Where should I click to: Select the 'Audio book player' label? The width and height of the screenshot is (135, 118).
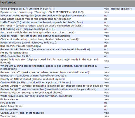click(x=12, y=106)
